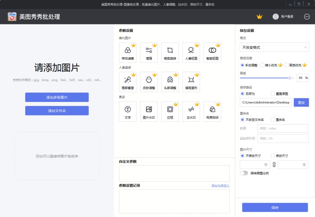This screenshot has height=217, width=315.
Task: Open the more options ellipsis menu in the header
Action: point(307,17)
